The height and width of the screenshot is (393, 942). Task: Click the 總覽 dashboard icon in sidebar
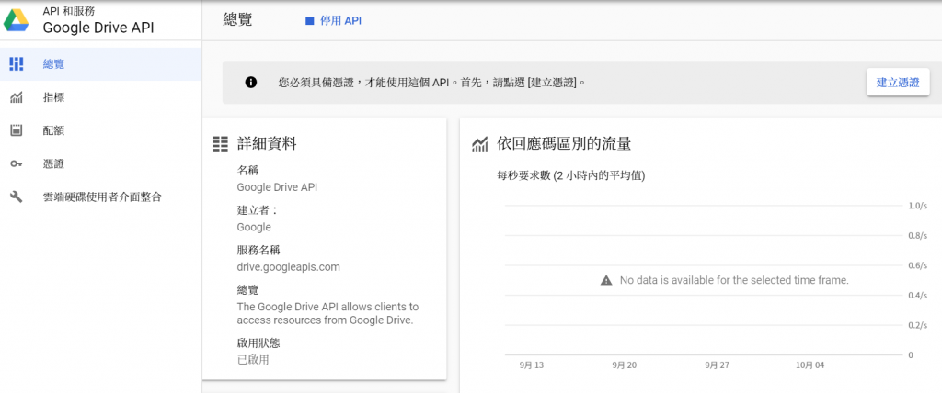17,63
